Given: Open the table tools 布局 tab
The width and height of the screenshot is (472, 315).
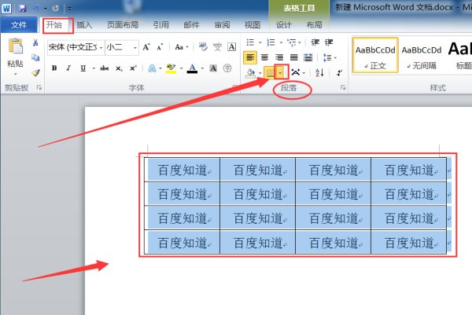Looking at the screenshot, I should (x=314, y=24).
